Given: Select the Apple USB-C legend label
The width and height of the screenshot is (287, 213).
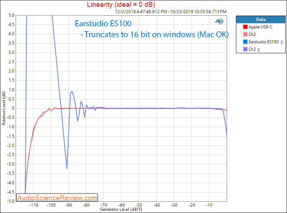Looking at the screenshot, I should 260,27.
